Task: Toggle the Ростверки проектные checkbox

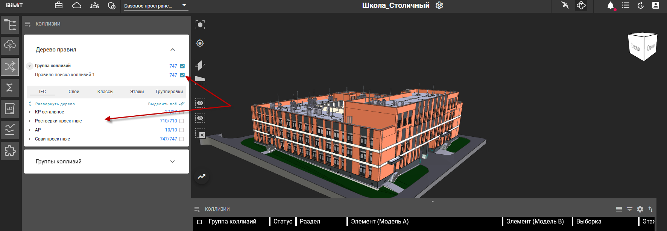Action: pos(182,121)
